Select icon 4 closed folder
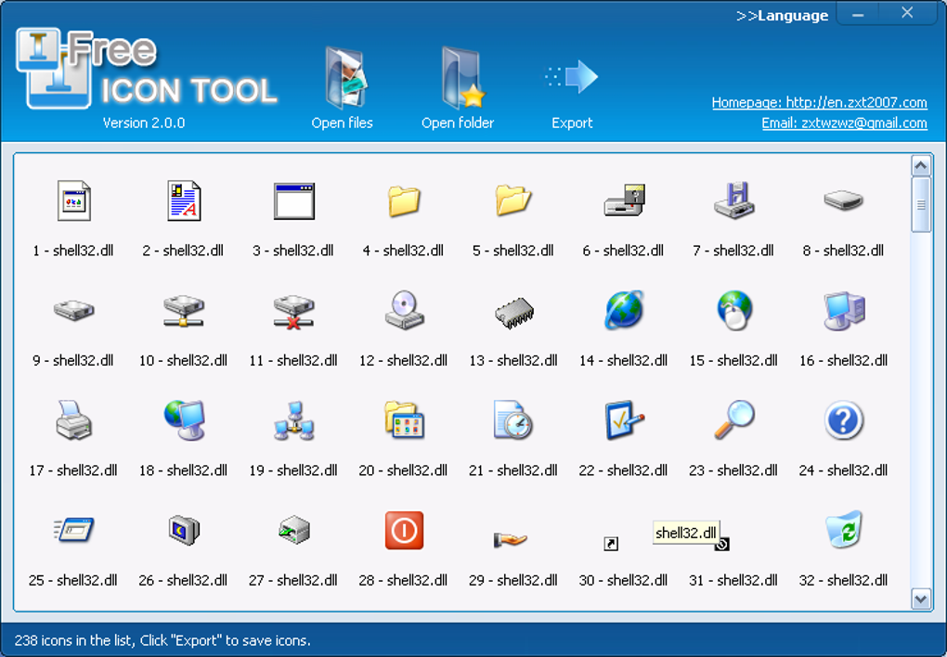Screen dimensions: 947x657 point(404,200)
